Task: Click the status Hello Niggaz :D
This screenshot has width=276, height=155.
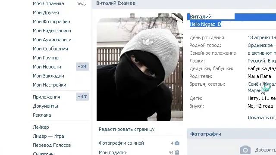Action: coord(205,24)
